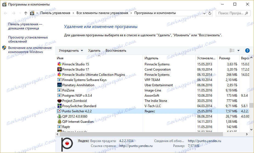Click the refresh icon in the address bar
Viewport: 254px width, 153px height.
(210, 13)
